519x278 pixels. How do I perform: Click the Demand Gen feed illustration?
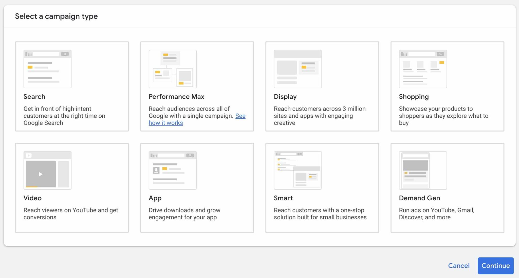pyautogui.click(x=423, y=170)
